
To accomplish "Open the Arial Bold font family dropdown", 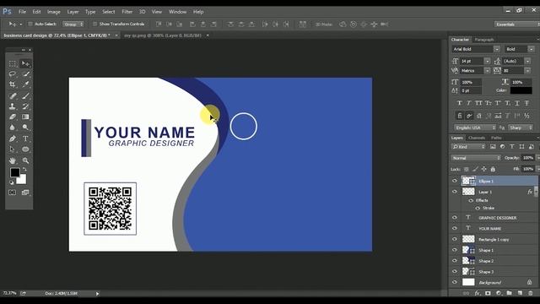I will [x=497, y=49].
